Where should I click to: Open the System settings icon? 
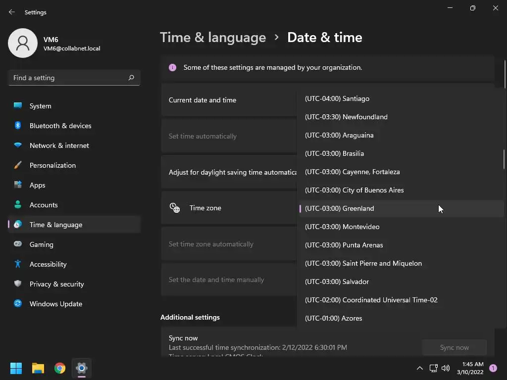[x=18, y=106]
